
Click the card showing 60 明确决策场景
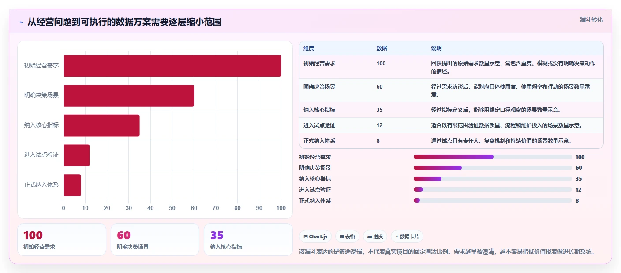(155, 240)
